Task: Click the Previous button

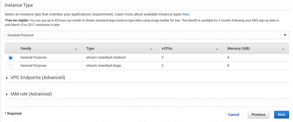Action: tap(258, 115)
